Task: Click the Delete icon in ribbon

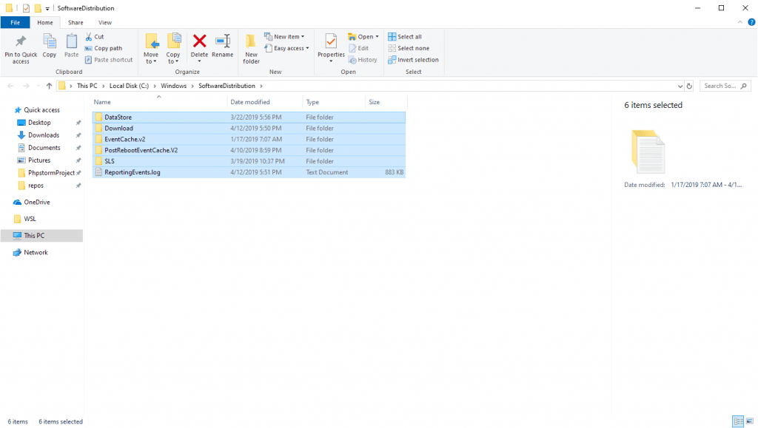Action: [x=199, y=45]
